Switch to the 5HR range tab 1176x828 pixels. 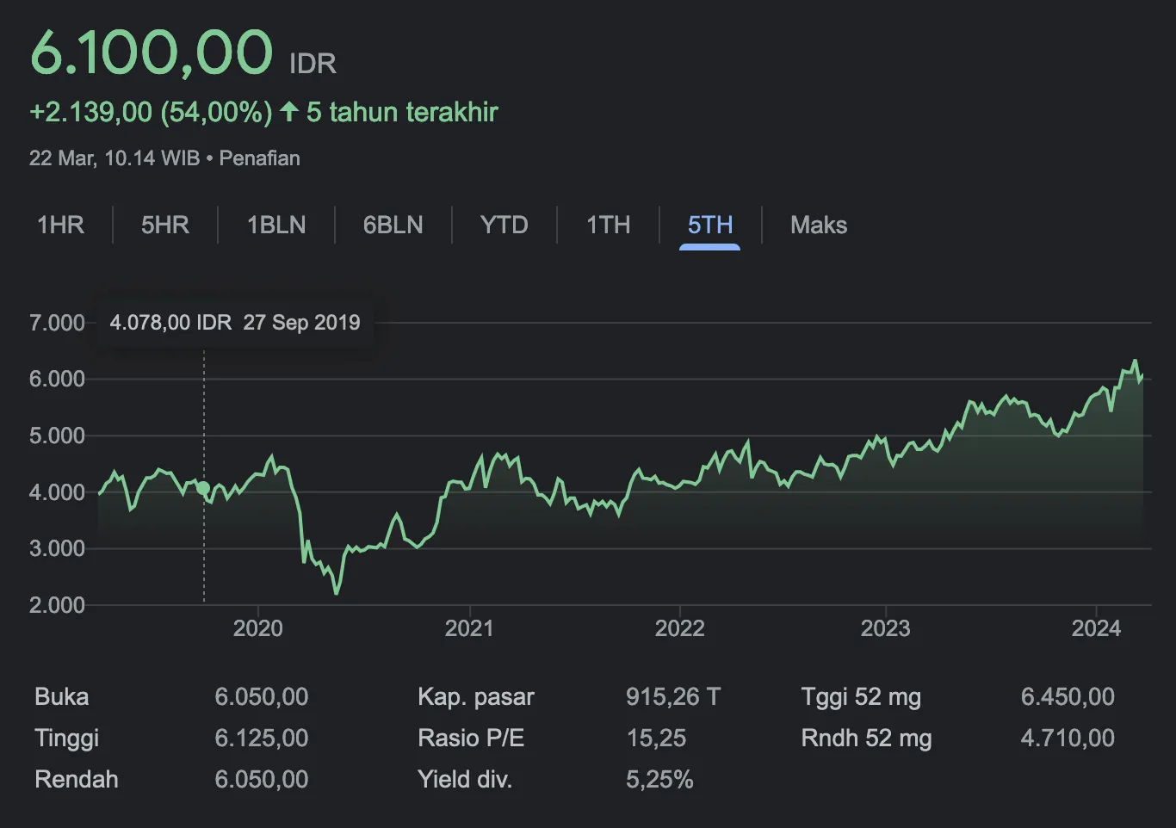[164, 226]
